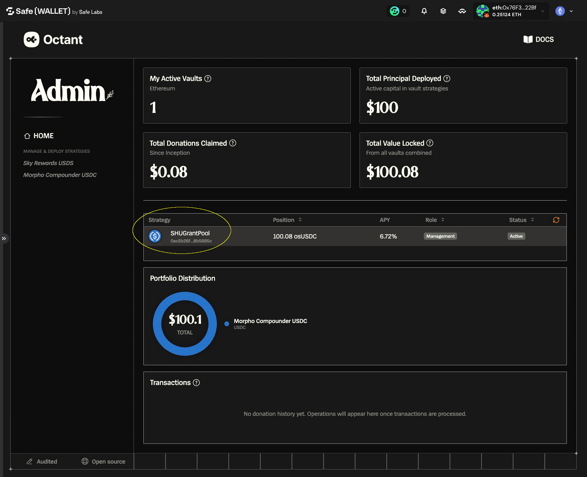The height and width of the screenshot is (477, 587).
Task: Show help for Total Donations Claimed
Action: click(x=233, y=143)
